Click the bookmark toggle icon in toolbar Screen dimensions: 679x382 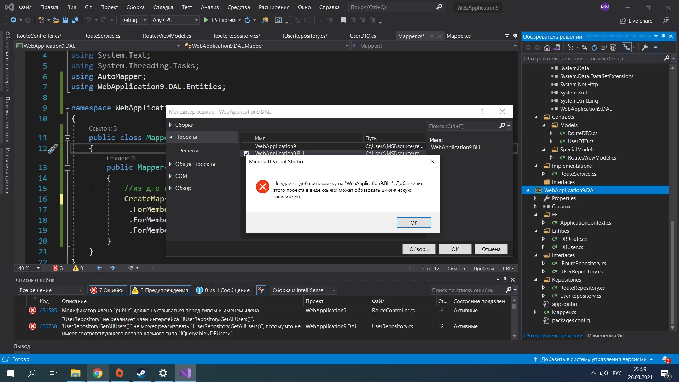(343, 20)
